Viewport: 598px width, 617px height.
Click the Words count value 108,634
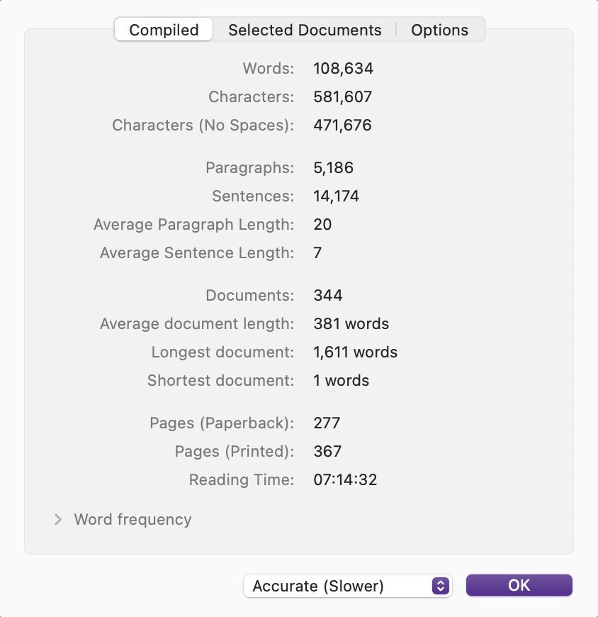[x=343, y=69]
